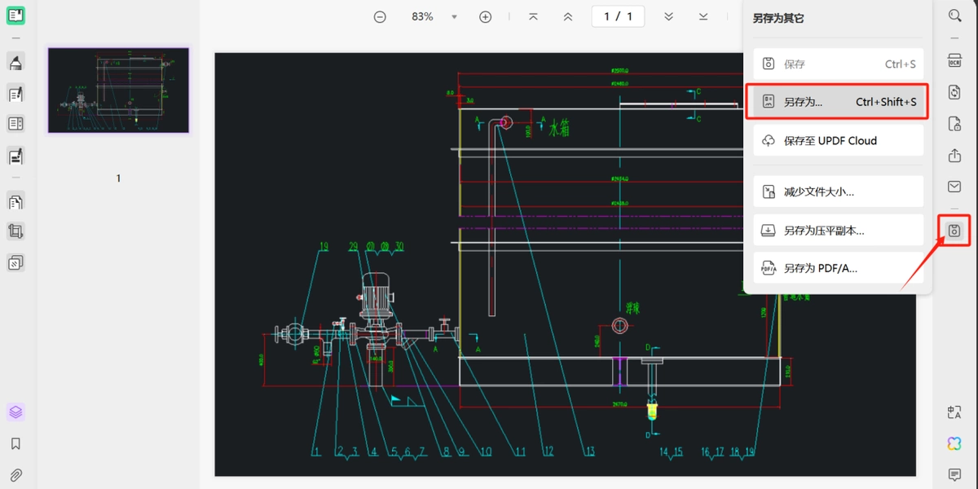Choose 另存为压平副本...
The width and height of the screenshot is (978, 489).
838,230
